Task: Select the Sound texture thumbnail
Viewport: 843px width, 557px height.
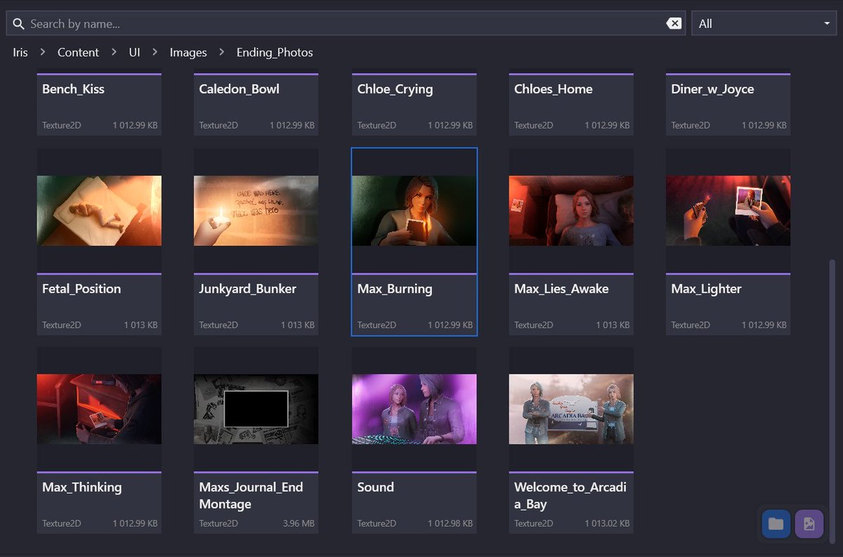Action: click(414, 409)
